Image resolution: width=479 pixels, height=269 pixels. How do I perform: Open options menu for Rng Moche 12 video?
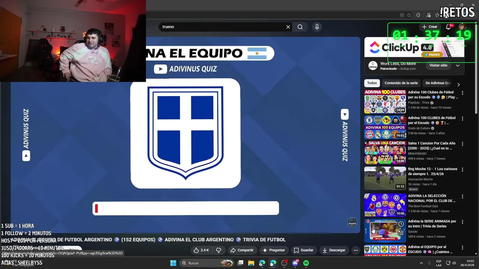coord(463,170)
